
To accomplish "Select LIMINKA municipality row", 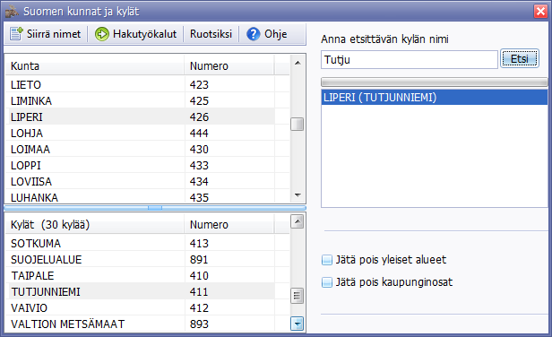I will coord(140,100).
